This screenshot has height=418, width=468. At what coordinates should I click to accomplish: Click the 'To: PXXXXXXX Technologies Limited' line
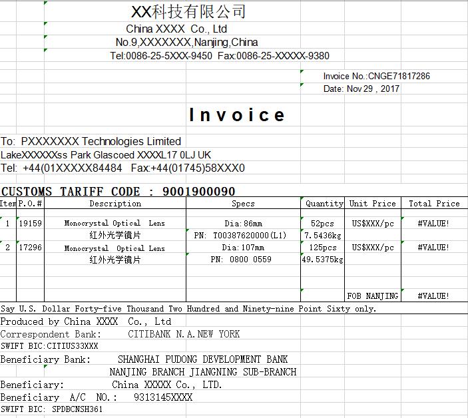[91, 141]
